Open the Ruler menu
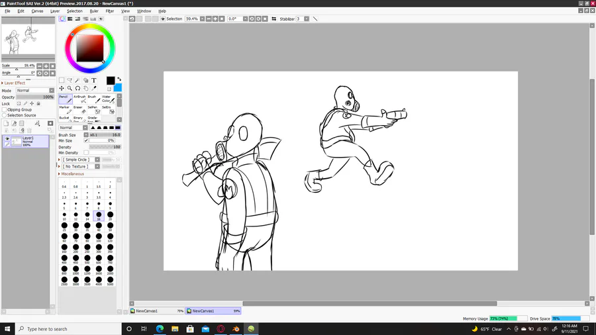Screen dimensions: 596x335 pos(94,11)
